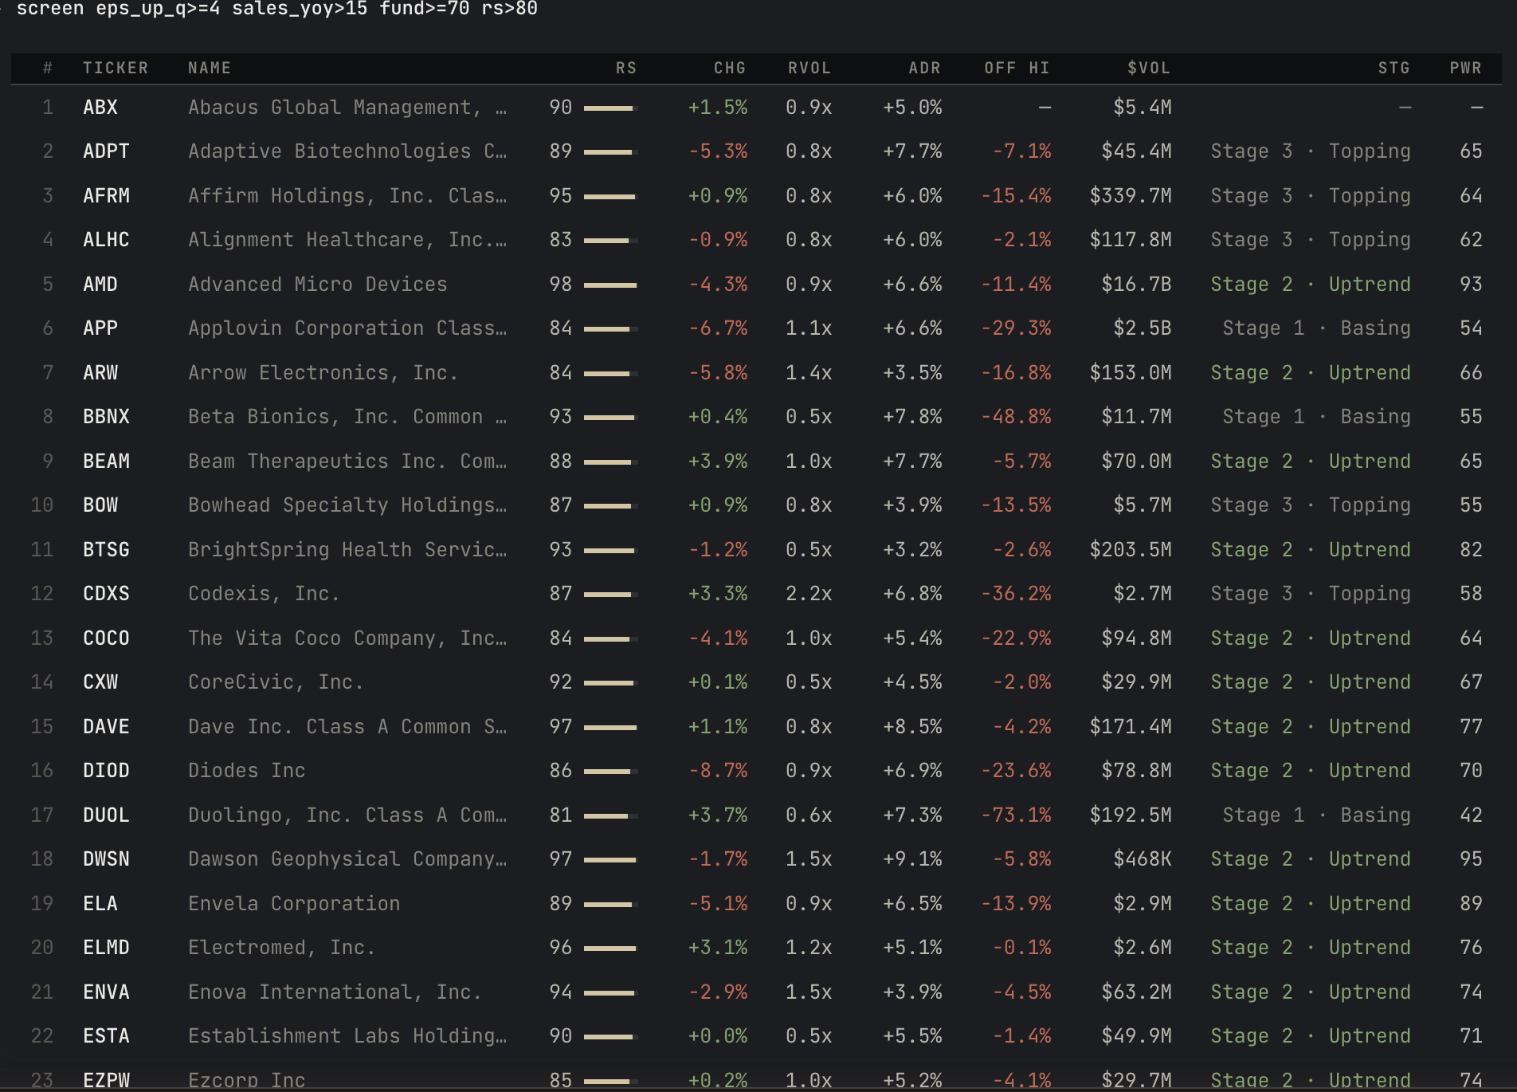Select the ARW ticker

pos(100,373)
